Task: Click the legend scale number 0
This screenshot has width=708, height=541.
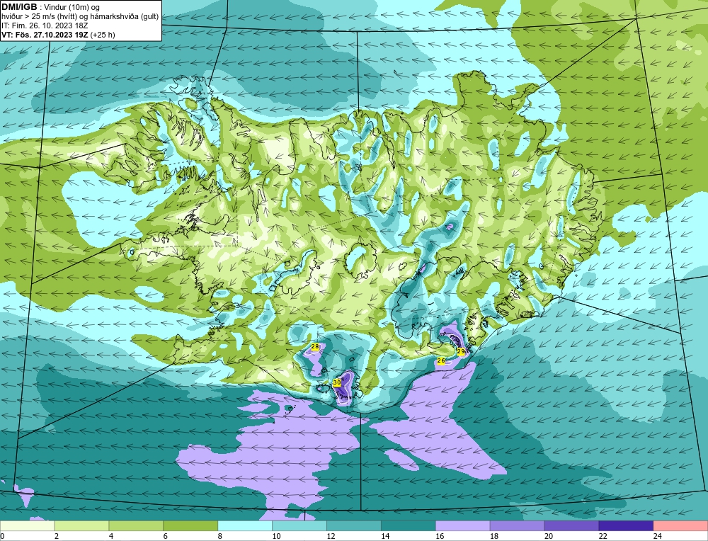Action: point(3,536)
